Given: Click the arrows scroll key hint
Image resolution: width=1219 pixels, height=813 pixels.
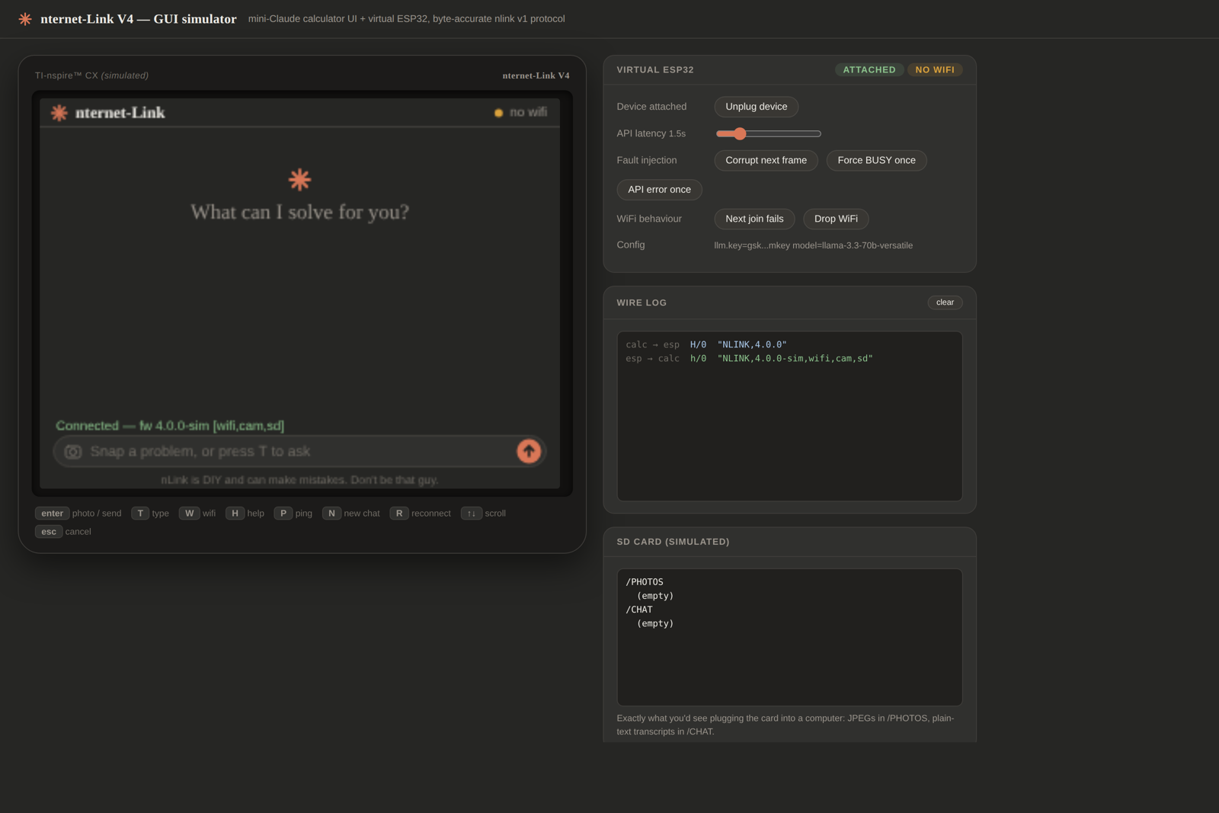Looking at the screenshot, I should 483,514.
